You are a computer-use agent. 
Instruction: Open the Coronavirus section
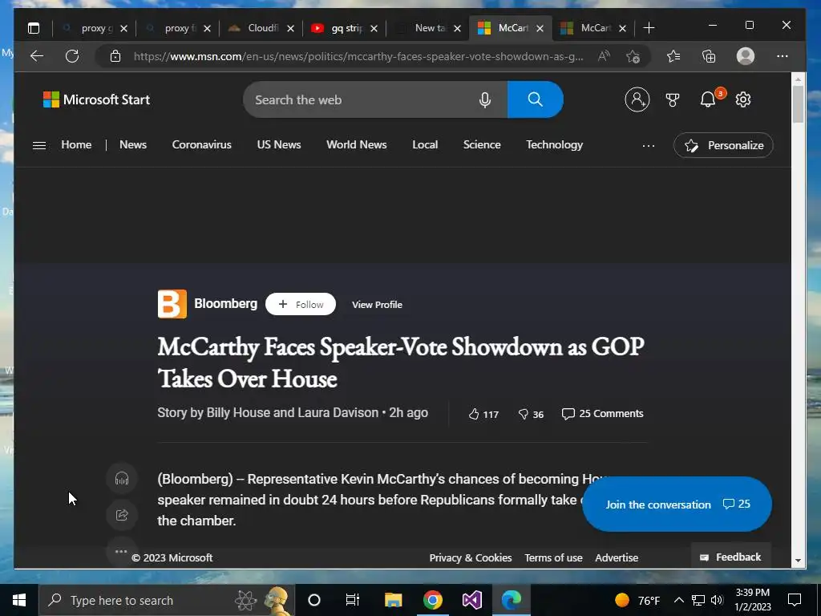pos(201,145)
